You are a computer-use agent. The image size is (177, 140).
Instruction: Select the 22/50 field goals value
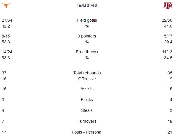(167, 20)
